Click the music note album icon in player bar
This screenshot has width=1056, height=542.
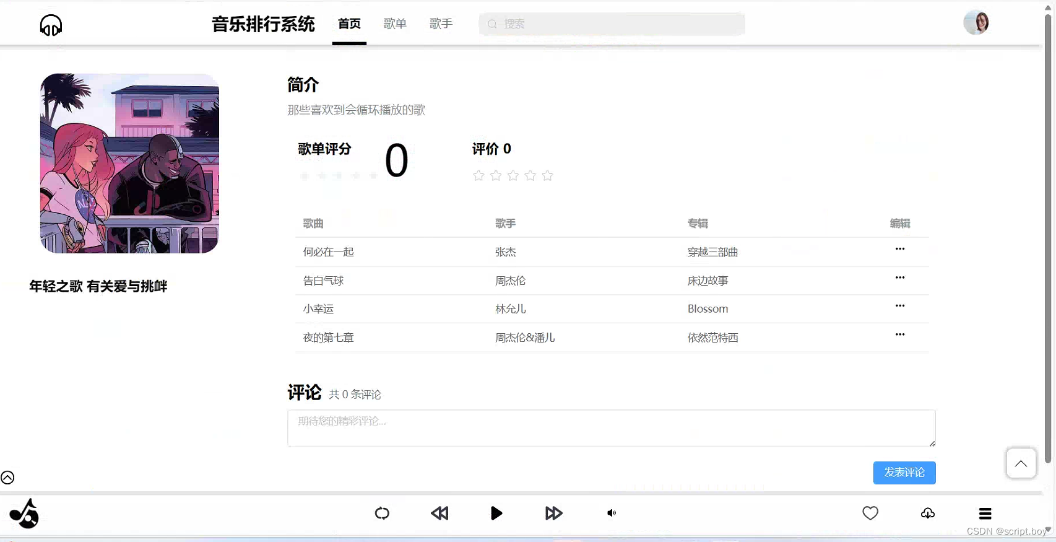(24, 514)
